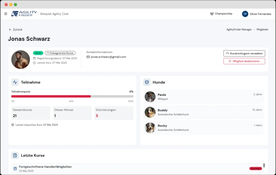Click the calendar icon beside Letzter besuchter Kurs
Viewport: 276px width, 175px height.
click(x=13, y=125)
